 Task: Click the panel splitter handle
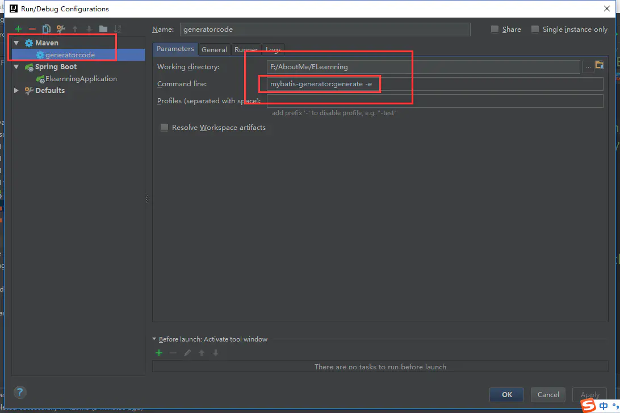point(148,199)
